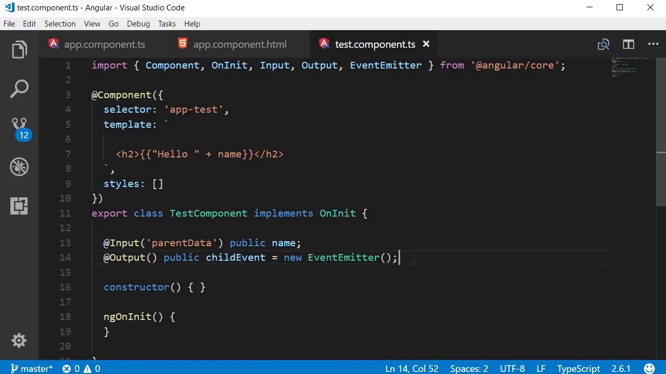Click line number 11 in the gutter
The width and height of the screenshot is (666, 374).
pyautogui.click(x=65, y=213)
